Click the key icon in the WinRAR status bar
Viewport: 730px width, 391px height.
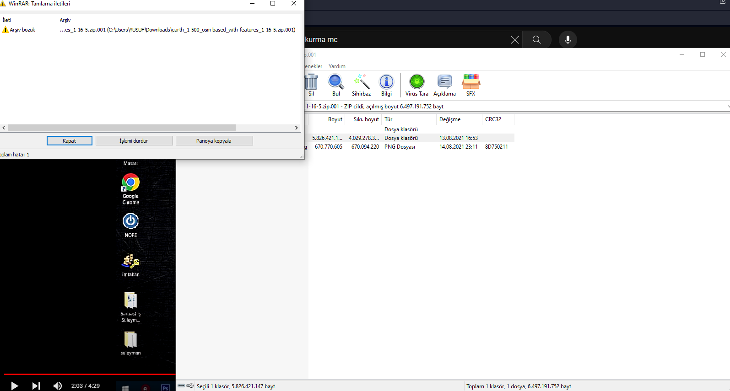pos(190,386)
